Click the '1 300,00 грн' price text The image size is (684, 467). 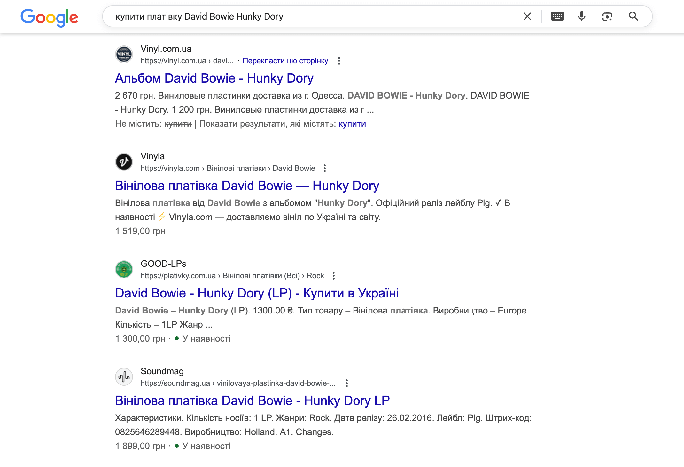tap(140, 339)
